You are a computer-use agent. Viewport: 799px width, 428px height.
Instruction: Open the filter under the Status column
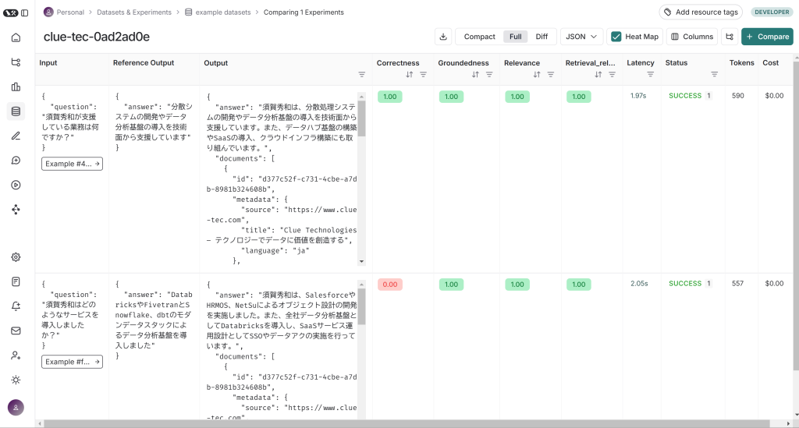pyautogui.click(x=714, y=75)
